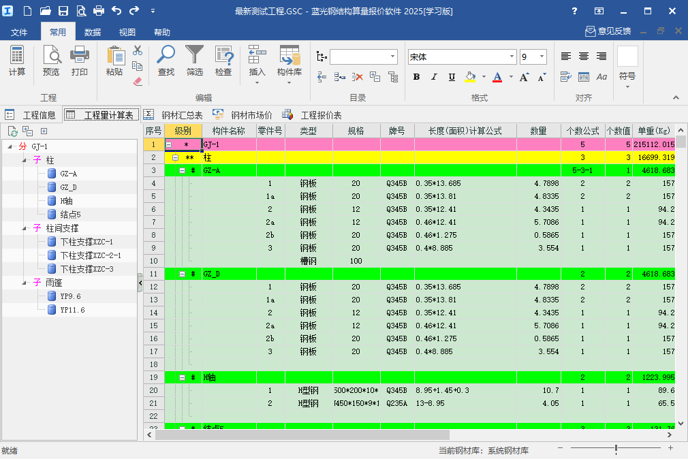Toggle bold formatting button

tap(416, 77)
